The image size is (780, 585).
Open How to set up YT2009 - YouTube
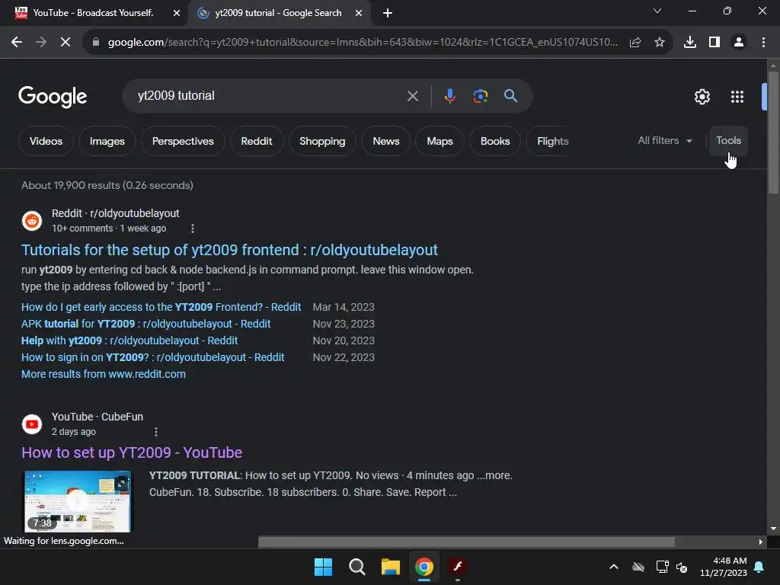132,452
